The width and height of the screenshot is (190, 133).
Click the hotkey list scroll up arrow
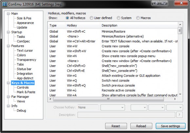coord(180,24)
